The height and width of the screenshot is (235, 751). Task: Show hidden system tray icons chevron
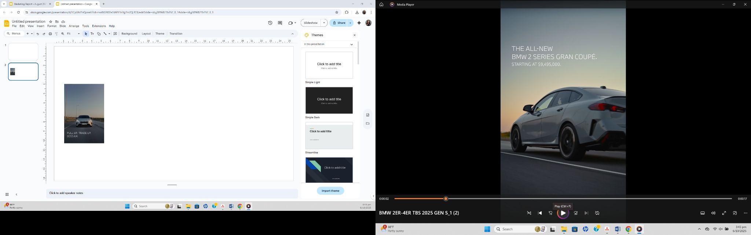(699, 229)
